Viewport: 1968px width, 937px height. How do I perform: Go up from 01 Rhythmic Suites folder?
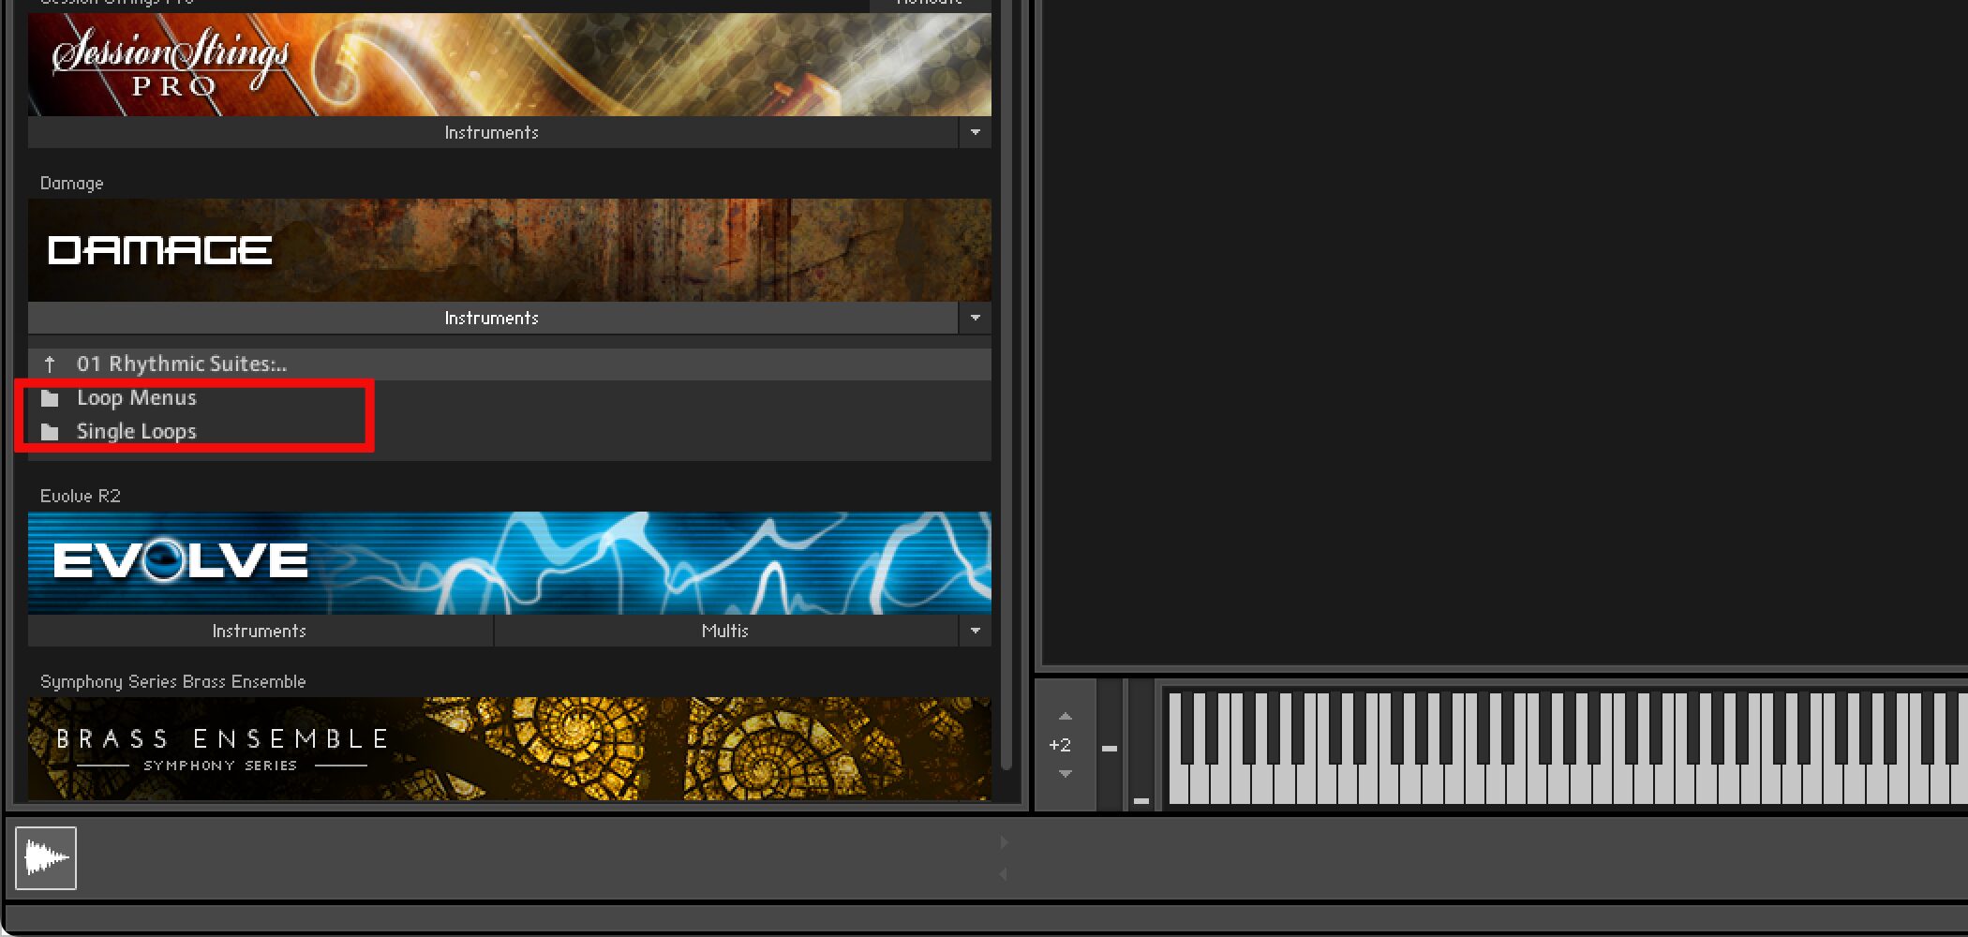50,364
